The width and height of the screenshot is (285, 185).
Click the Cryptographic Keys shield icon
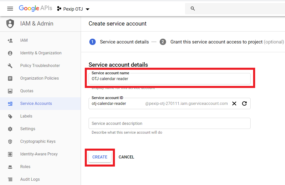[10, 142]
